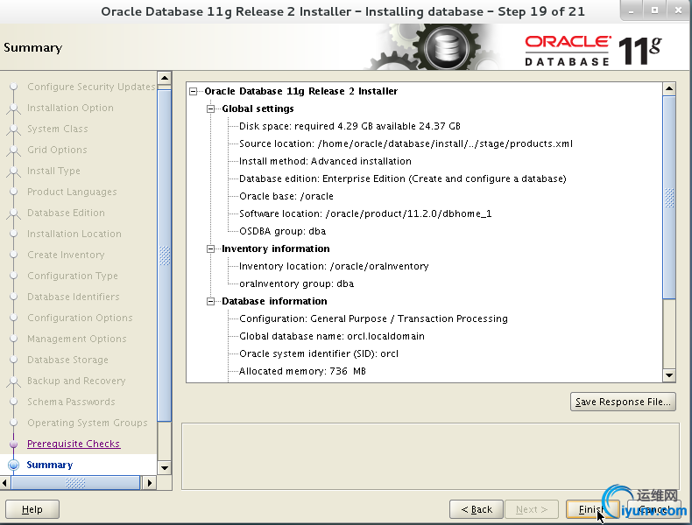The width and height of the screenshot is (692, 525).
Task: Select Global database name orcl.localdomain row
Action: (332, 336)
